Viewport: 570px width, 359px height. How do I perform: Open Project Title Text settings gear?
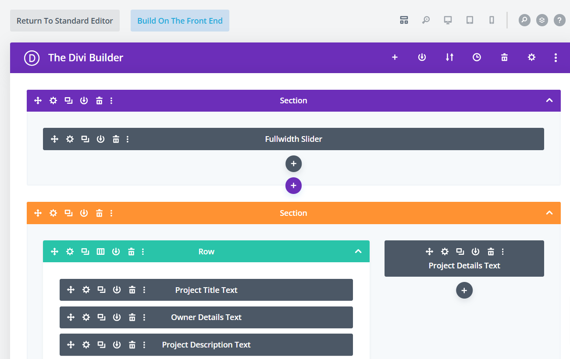tap(86, 290)
